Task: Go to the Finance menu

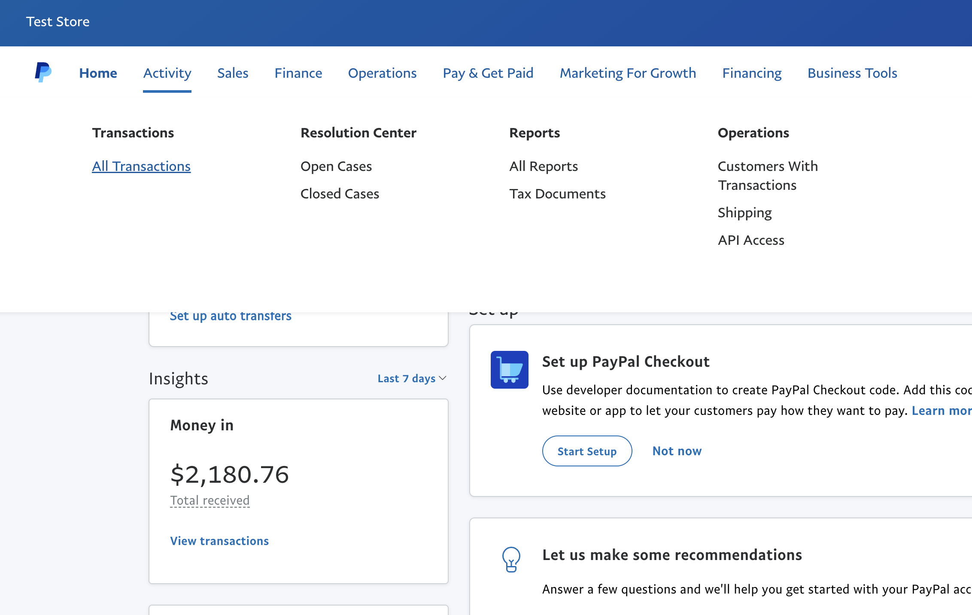Action: pos(298,73)
